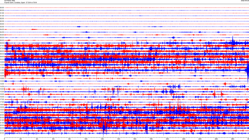The image size is (249, 140).
Task: Select the 03:30 trace time label
Action: [x=2, y=27]
